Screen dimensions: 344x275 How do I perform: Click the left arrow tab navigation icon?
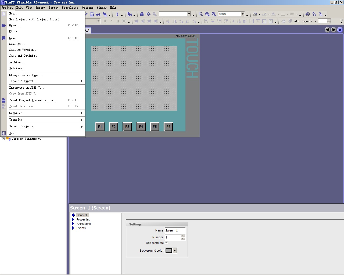tap(327, 30)
